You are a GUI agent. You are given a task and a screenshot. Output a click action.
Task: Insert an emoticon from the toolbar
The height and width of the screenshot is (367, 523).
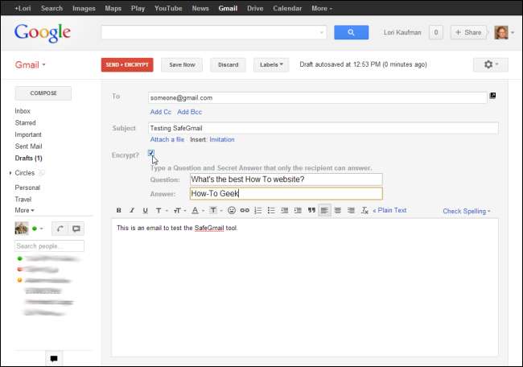coord(232,211)
